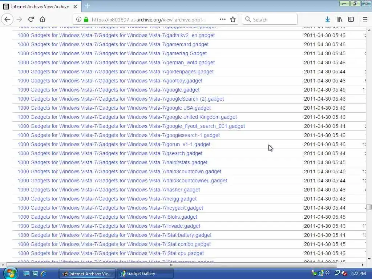Open the Firefox hamburger menu
The image size is (372, 279).
[365, 20]
